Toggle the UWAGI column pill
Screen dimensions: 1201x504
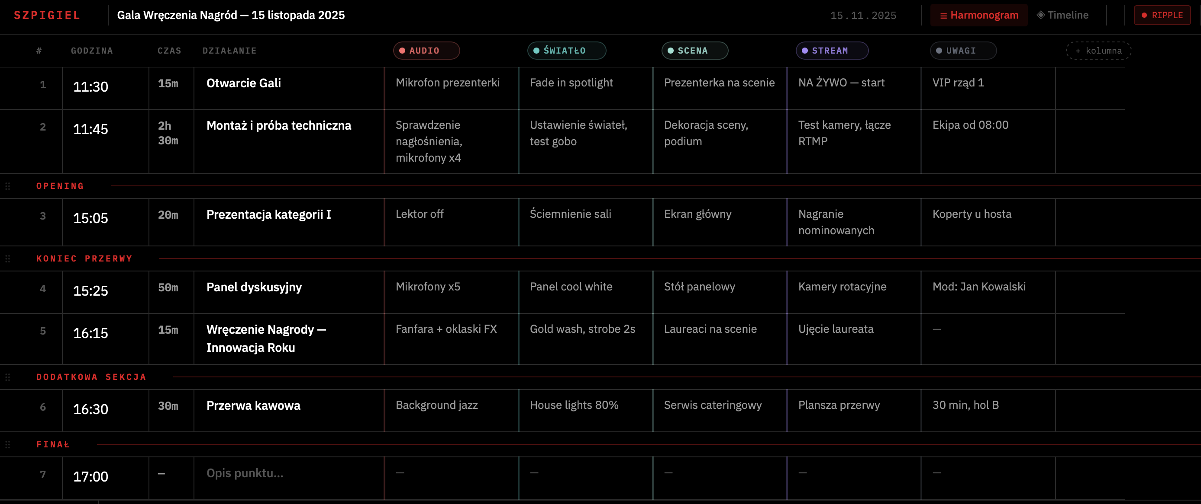tap(963, 51)
